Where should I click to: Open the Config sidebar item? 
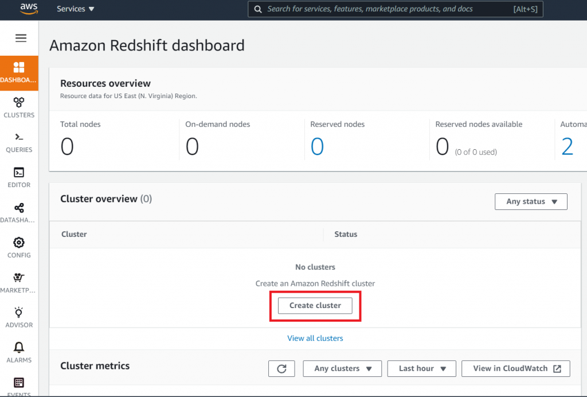pos(19,248)
